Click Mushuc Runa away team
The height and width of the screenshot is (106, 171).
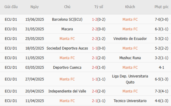[x=130, y=58]
